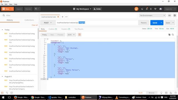Open the Task View taskbar icon
This screenshot has height=100, width=178.
pos(9,97)
